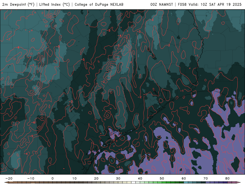The image size is (245, 184).
Task: Choose the 50 label on the color scale
Action: tap(162, 178)
